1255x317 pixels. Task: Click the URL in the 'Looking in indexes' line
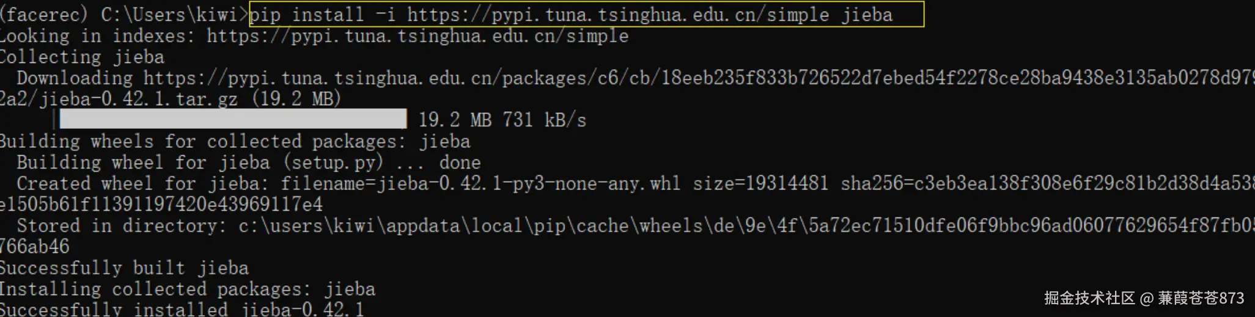tap(417, 36)
